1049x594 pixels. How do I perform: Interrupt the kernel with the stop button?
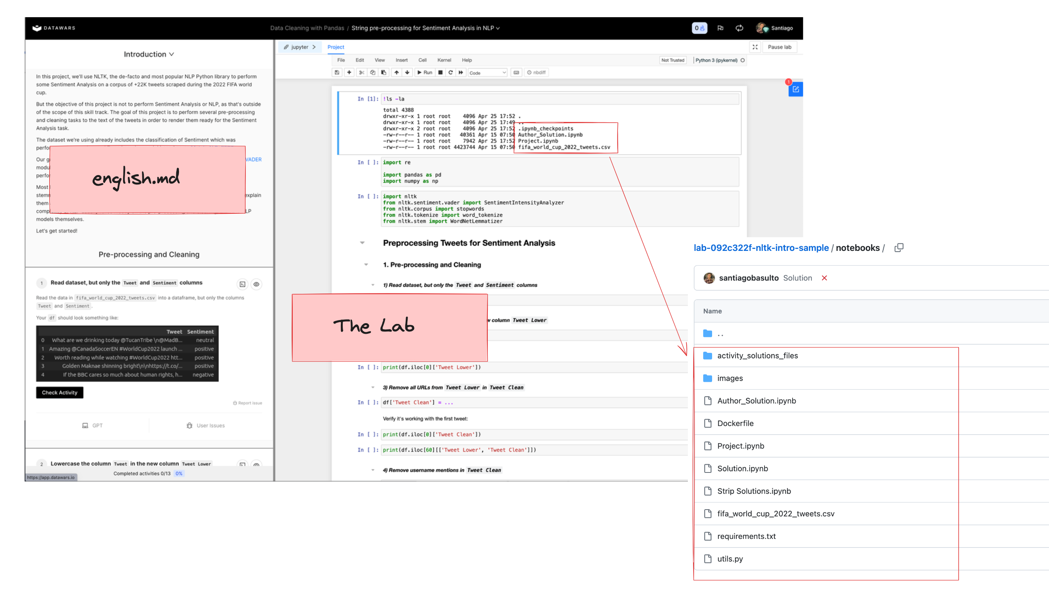click(440, 73)
